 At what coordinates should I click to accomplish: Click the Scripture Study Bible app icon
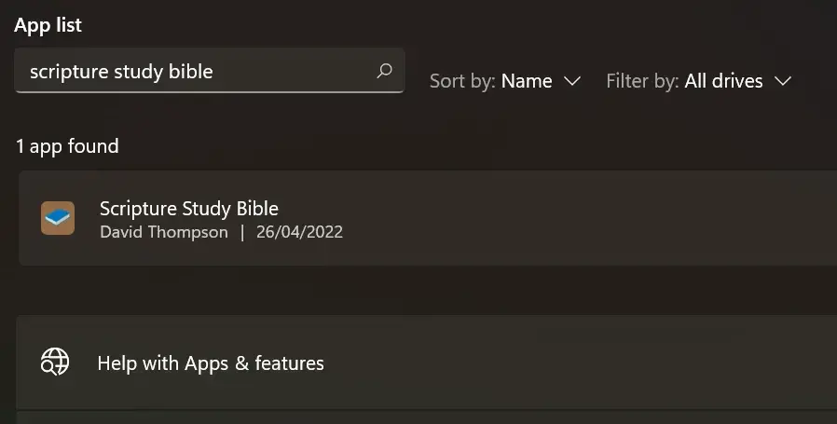pos(58,218)
